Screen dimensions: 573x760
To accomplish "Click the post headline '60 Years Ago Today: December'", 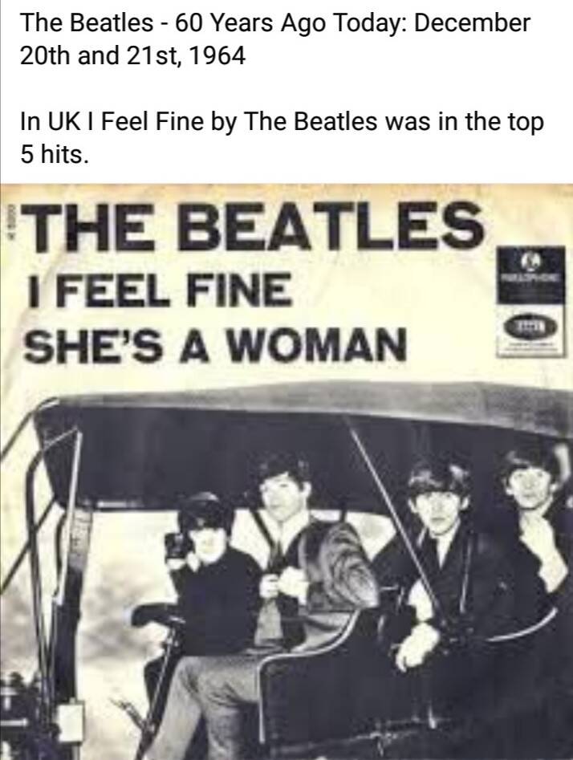I will [353, 22].
